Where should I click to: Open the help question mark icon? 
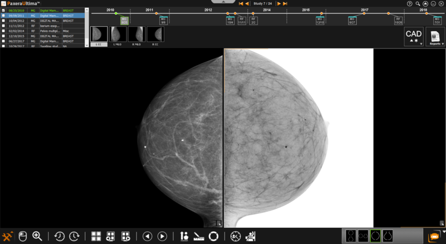click(410, 3)
